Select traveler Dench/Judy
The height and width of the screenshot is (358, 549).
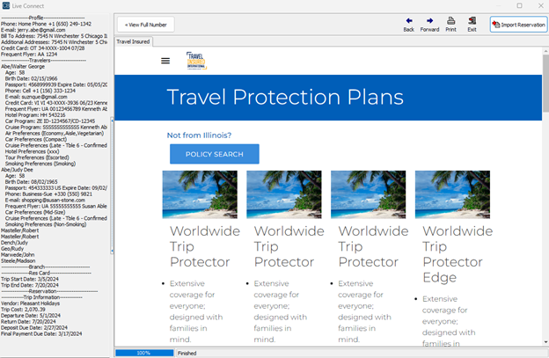[x=14, y=243]
